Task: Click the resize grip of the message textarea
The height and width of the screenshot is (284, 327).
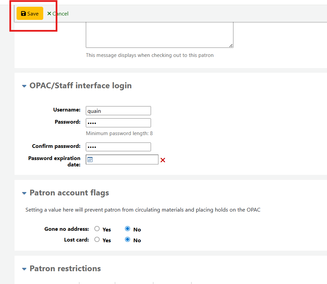Action: pyautogui.click(x=231, y=45)
